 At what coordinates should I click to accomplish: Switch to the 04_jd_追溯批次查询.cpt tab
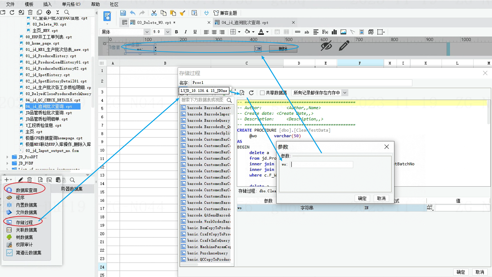255,22
